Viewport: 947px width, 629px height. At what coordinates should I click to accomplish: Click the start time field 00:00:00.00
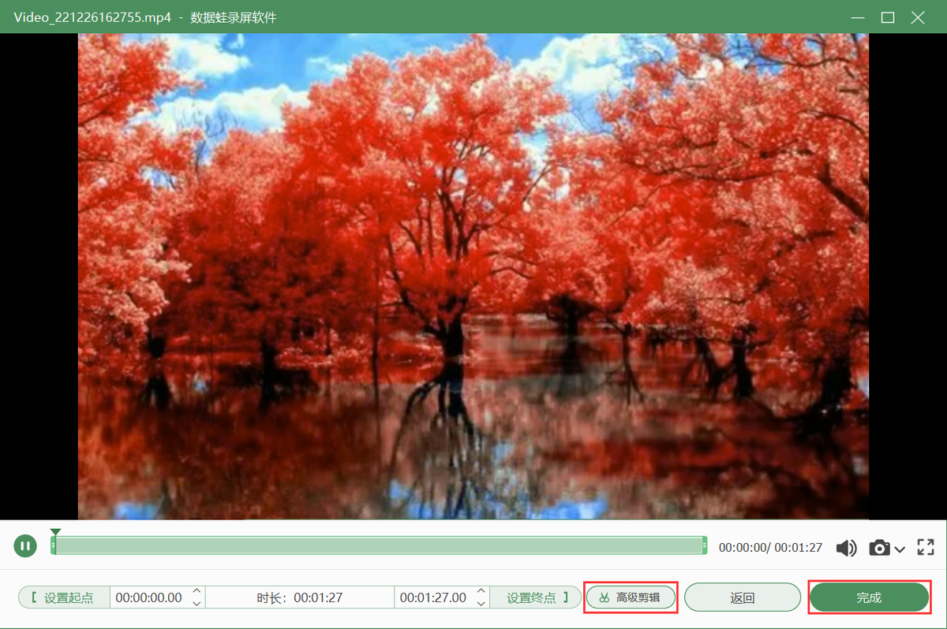[148, 597]
